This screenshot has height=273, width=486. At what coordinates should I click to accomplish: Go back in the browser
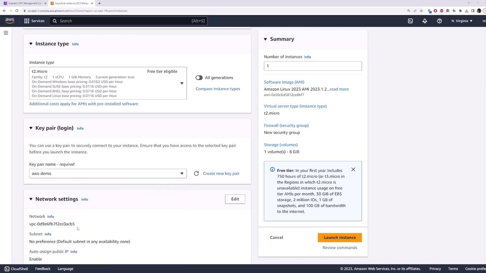4,11
